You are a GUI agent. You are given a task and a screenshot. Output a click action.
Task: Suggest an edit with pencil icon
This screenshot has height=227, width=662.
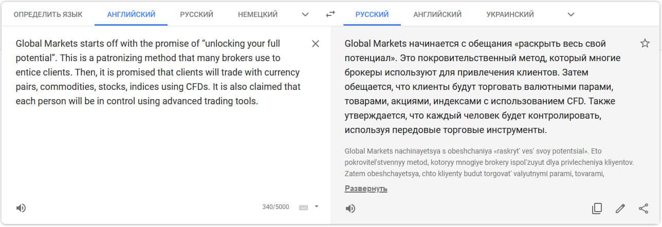coord(620,208)
